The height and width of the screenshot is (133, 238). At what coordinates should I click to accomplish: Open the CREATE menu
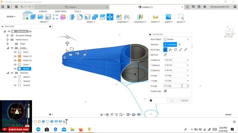44,22
